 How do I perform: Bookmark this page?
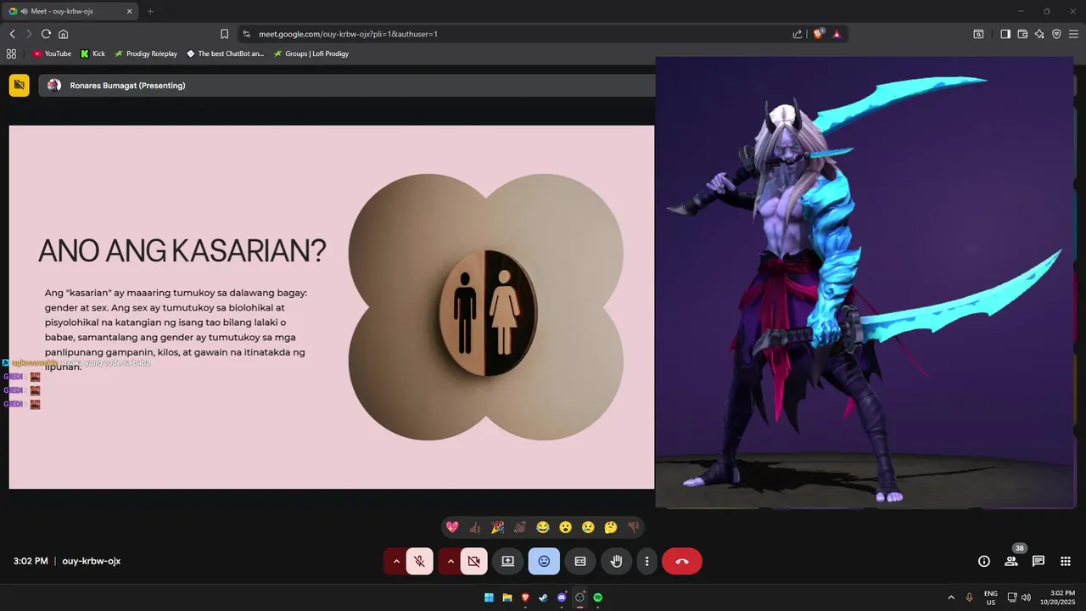point(224,34)
